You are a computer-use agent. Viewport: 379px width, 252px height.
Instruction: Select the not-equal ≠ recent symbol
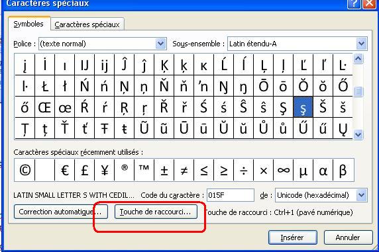click(184, 170)
